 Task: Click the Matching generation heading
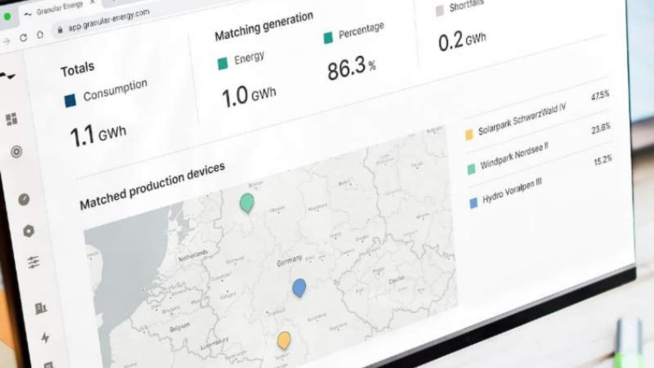pyautogui.click(x=264, y=26)
